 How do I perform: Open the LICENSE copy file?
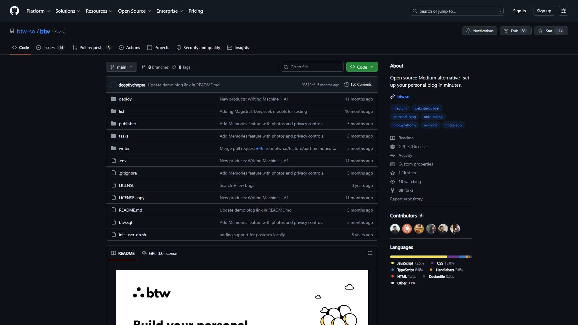(x=132, y=198)
